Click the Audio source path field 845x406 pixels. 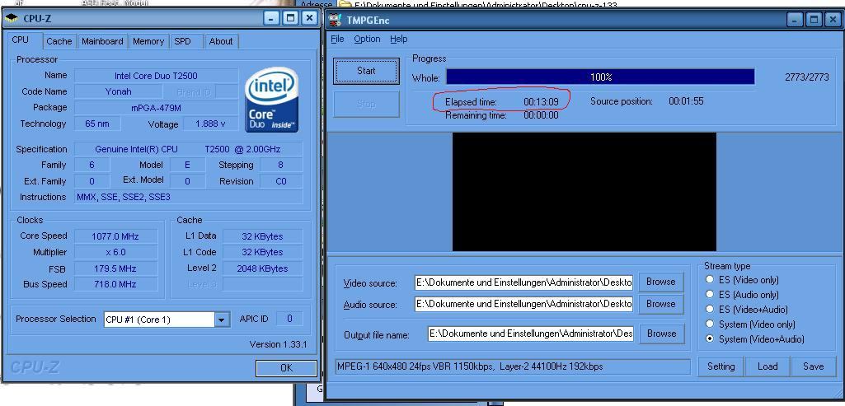523,304
